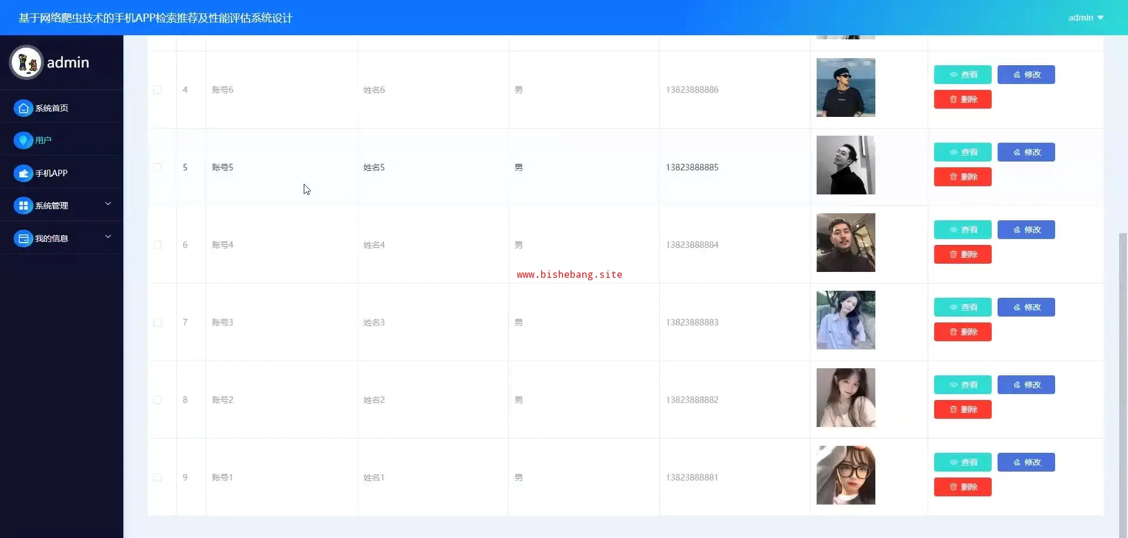The image size is (1128, 538).
Task: Edit 账号3 with the 修改 button
Action: point(1026,307)
